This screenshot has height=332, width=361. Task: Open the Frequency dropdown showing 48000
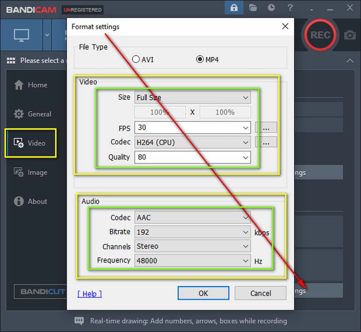193,261
